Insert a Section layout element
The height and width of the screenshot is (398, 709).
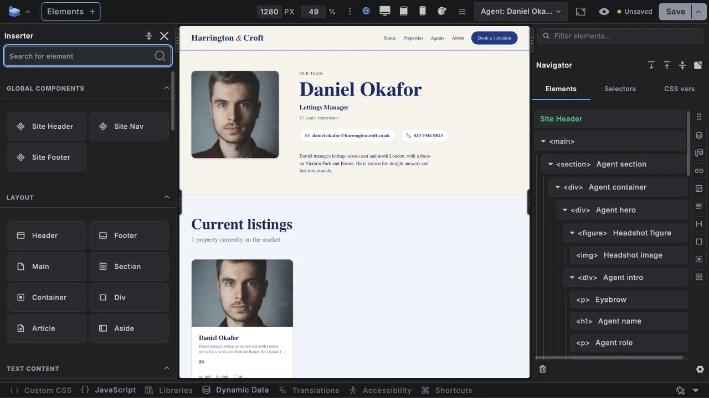pos(129,266)
